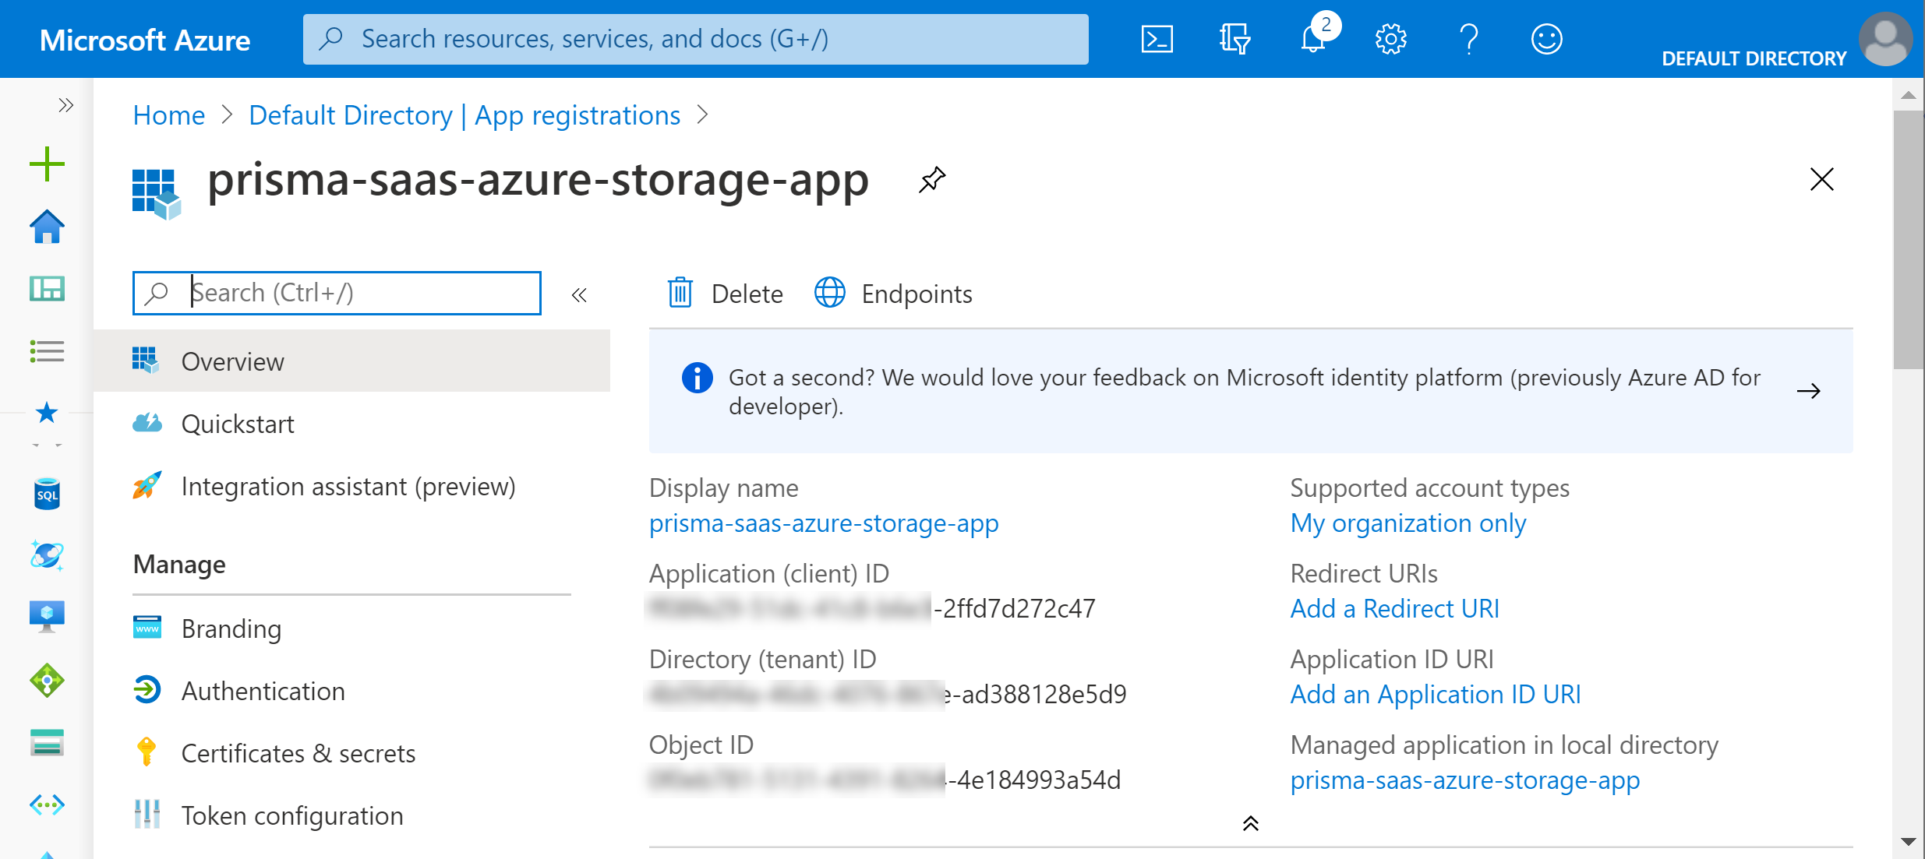The width and height of the screenshot is (1925, 859).
Task: Open Cloud Shell from top bar
Action: click(x=1157, y=39)
